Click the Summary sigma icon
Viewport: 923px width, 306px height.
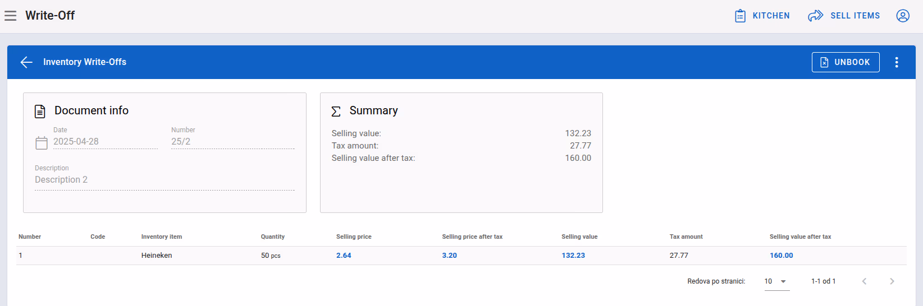click(336, 111)
